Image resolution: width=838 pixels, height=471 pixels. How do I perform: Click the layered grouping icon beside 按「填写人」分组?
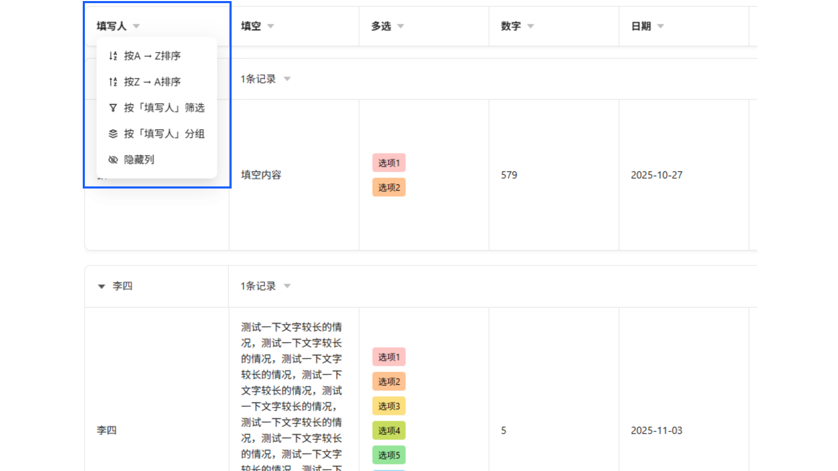113,134
